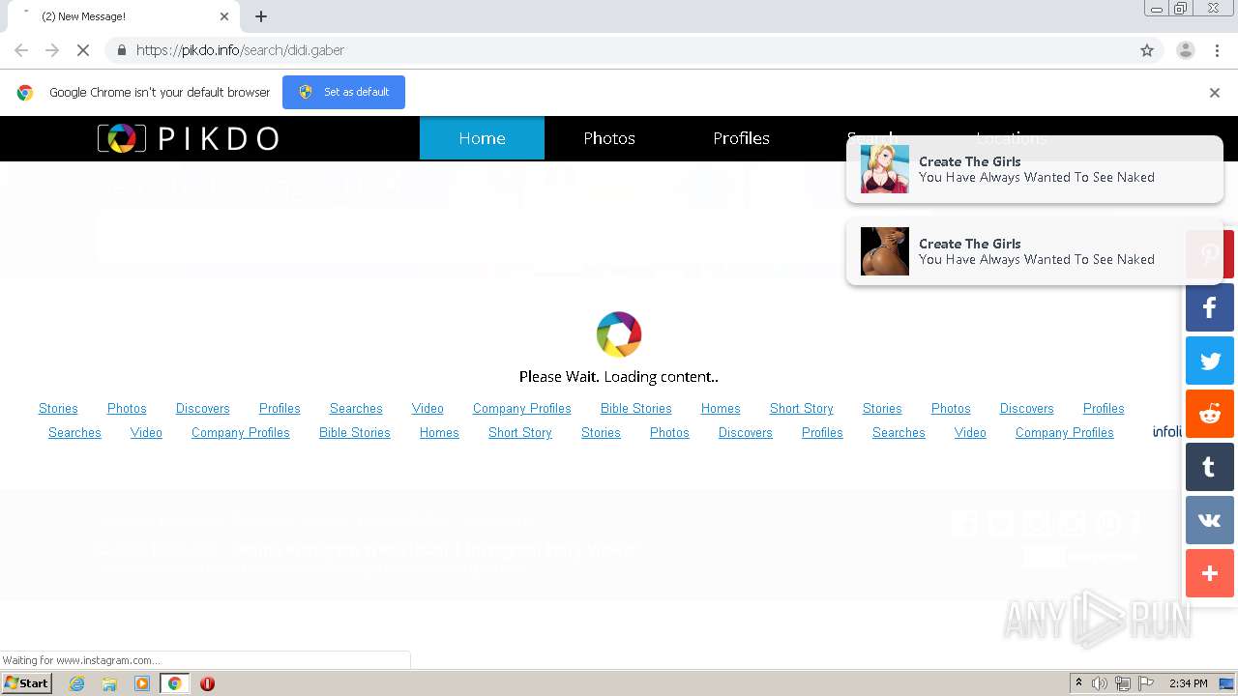The height and width of the screenshot is (696, 1238).
Task: Click the Pinterest share button
Action: point(1210,254)
